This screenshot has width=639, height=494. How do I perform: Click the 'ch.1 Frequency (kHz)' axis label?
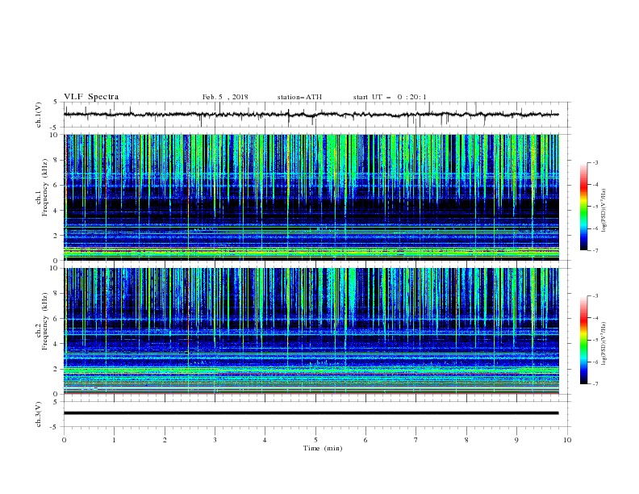(42, 186)
